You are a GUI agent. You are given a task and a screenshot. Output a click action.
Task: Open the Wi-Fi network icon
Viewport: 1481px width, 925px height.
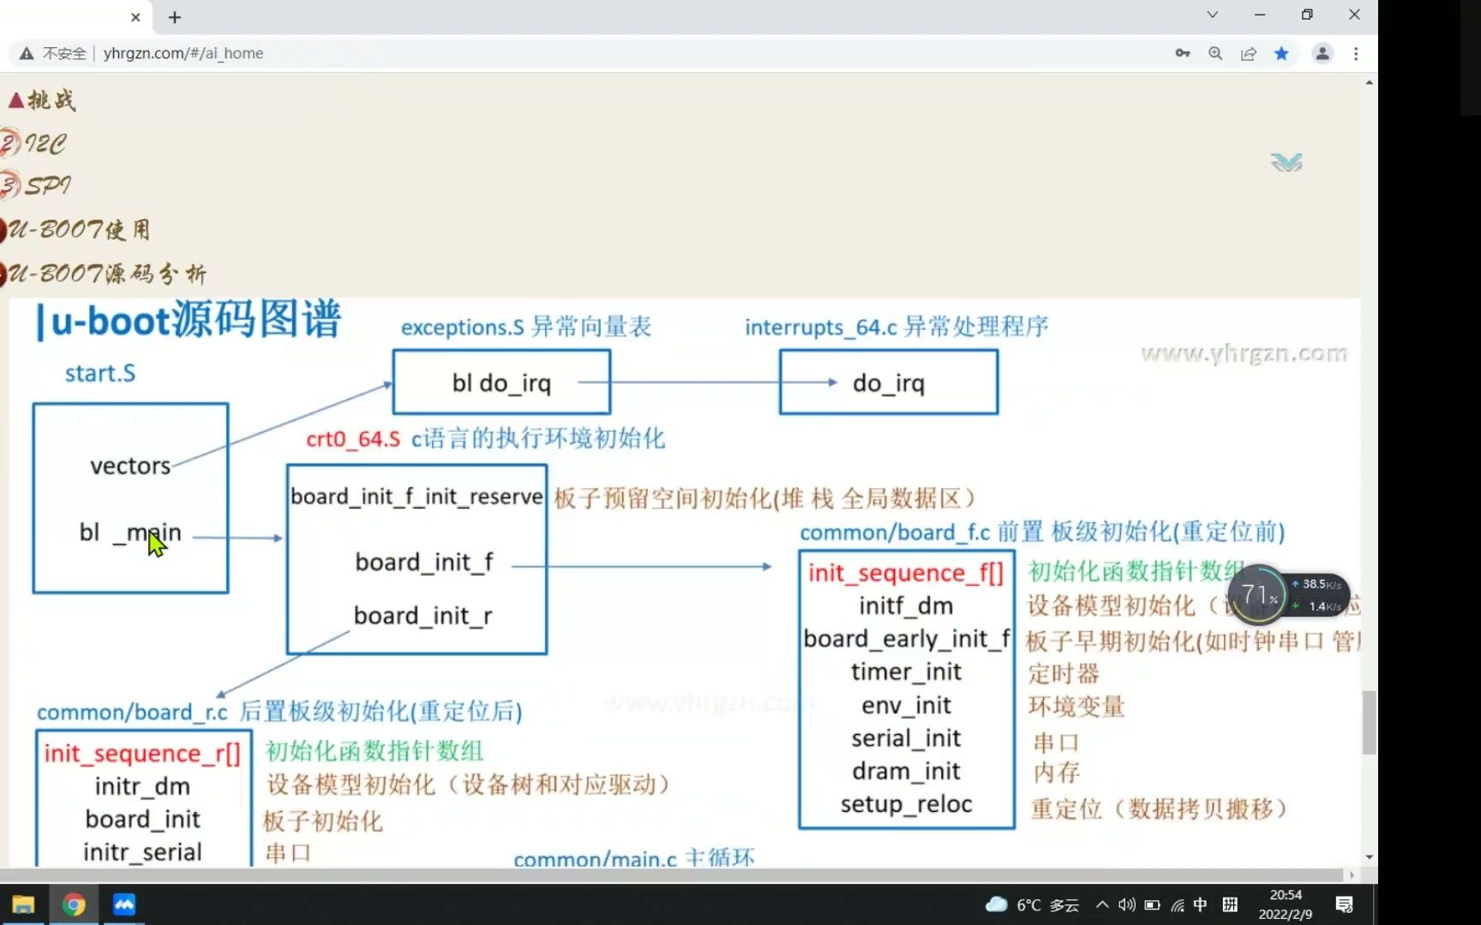(1178, 904)
